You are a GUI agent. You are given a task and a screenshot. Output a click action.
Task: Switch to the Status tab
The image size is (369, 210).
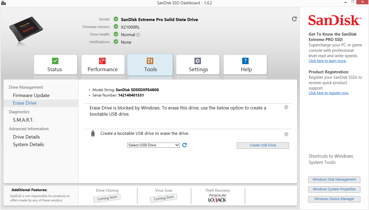pyautogui.click(x=55, y=65)
